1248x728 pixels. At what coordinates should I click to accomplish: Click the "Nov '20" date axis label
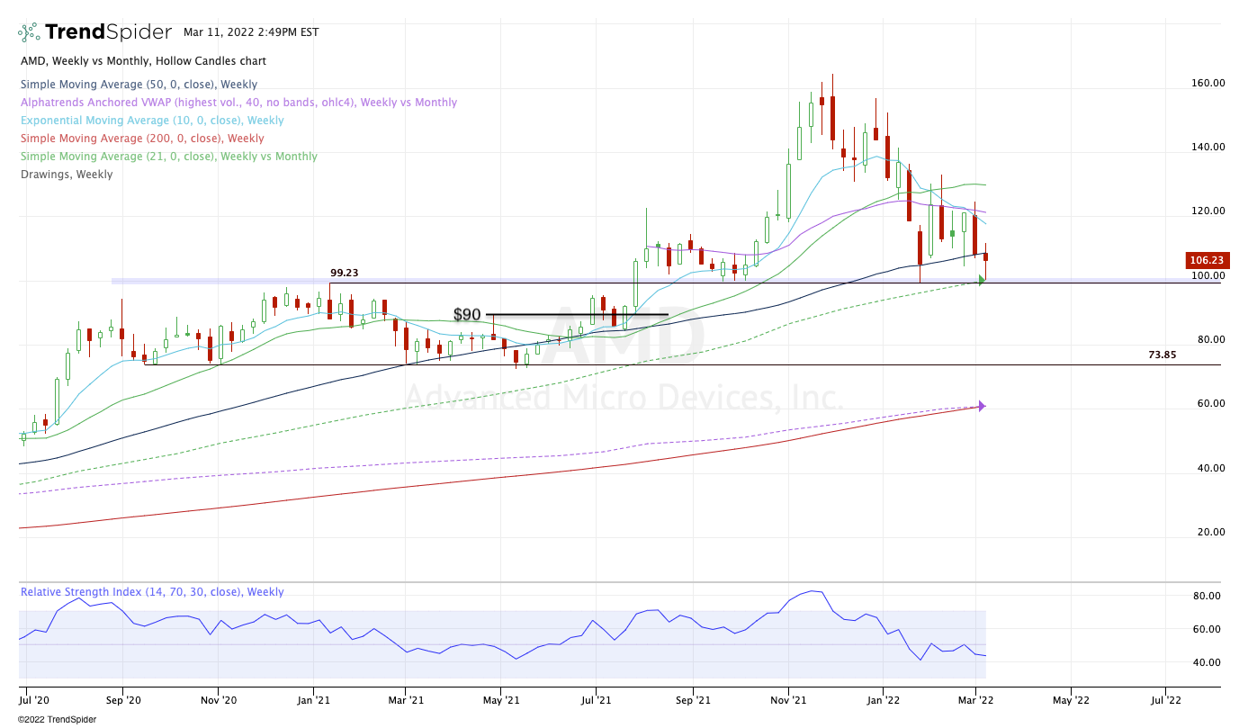click(x=219, y=698)
